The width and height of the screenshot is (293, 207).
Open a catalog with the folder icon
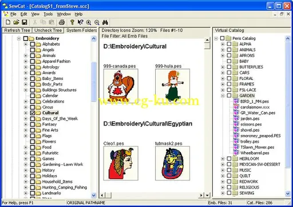[16, 22]
